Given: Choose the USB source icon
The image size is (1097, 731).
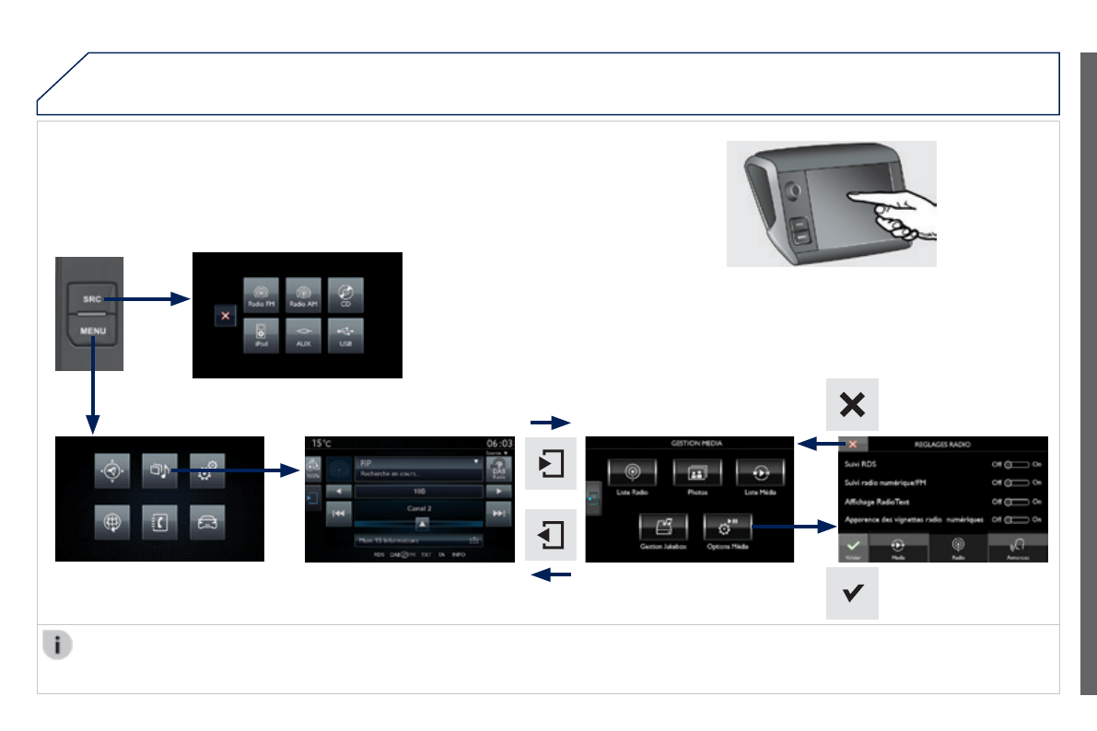Looking at the screenshot, I should coord(345,335).
